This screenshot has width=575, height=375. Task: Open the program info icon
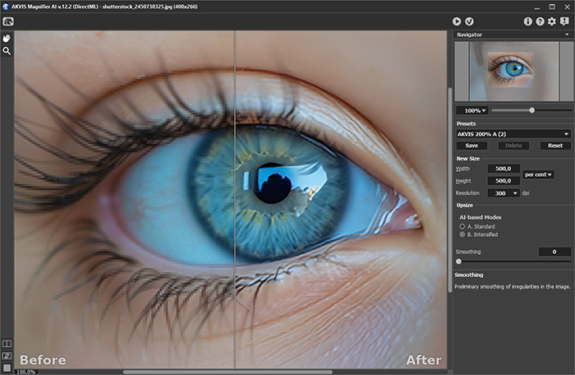point(528,21)
